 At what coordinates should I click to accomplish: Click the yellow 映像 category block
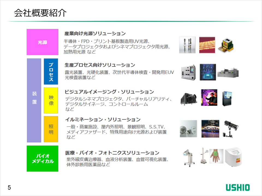coord(51,100)
